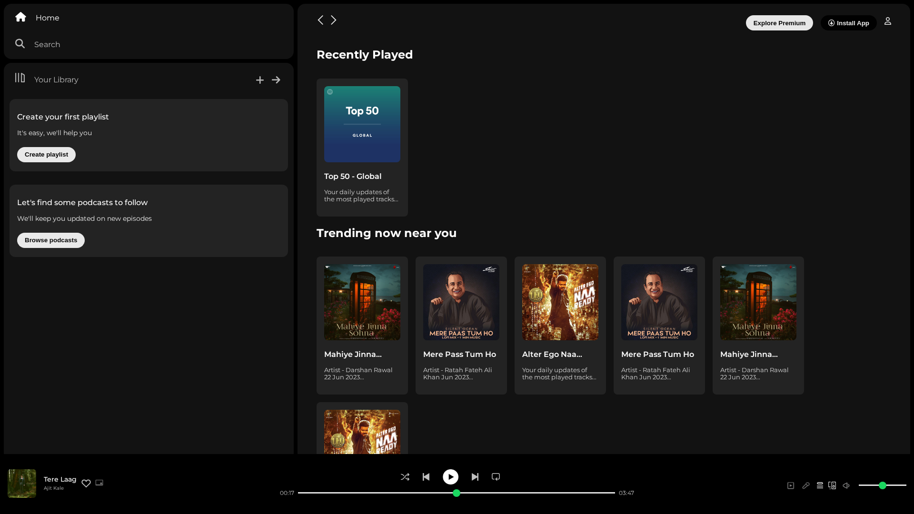The image size is (914, 514).
Task: Skip to next track
Action: click(x=475, y=477)
